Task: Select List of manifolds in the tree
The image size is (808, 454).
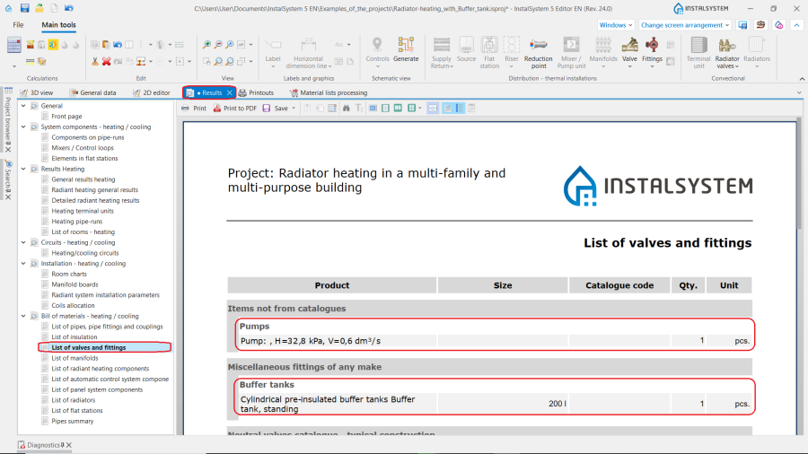Action: tap(75, 358)
